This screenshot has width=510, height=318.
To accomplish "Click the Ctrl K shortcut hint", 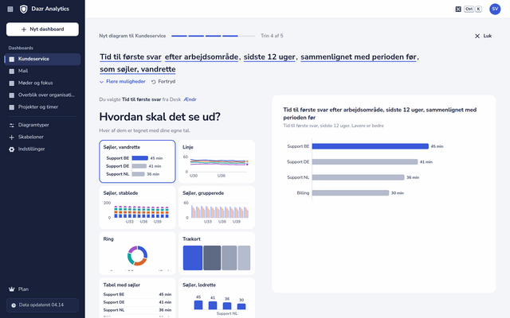I will (x=473, y=9).
